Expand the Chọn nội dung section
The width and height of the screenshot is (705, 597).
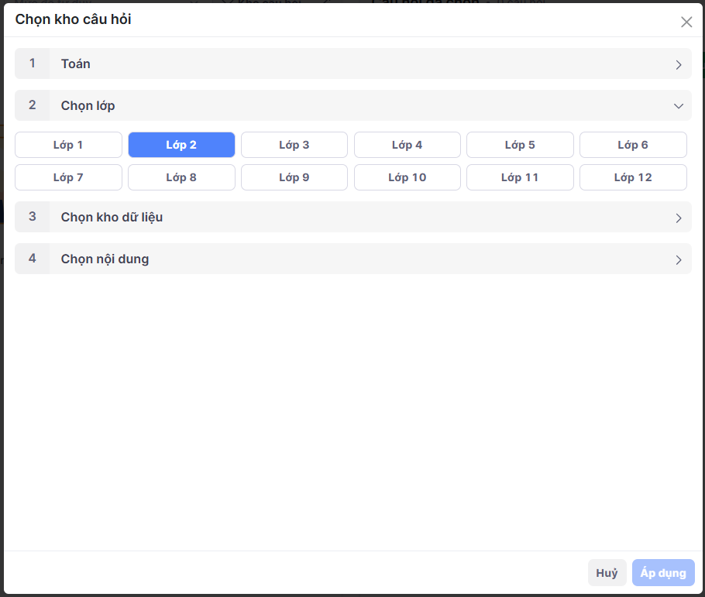point(352,259)
